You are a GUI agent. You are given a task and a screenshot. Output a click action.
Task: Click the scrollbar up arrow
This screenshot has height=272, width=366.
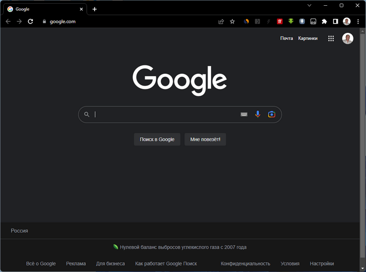pos(363,31)
